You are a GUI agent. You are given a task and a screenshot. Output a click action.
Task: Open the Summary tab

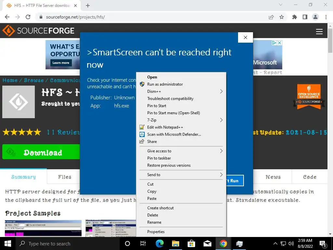click(23, 177)
